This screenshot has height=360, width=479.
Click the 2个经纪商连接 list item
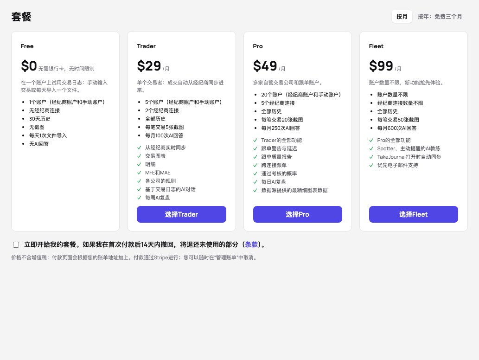point(162,110)
